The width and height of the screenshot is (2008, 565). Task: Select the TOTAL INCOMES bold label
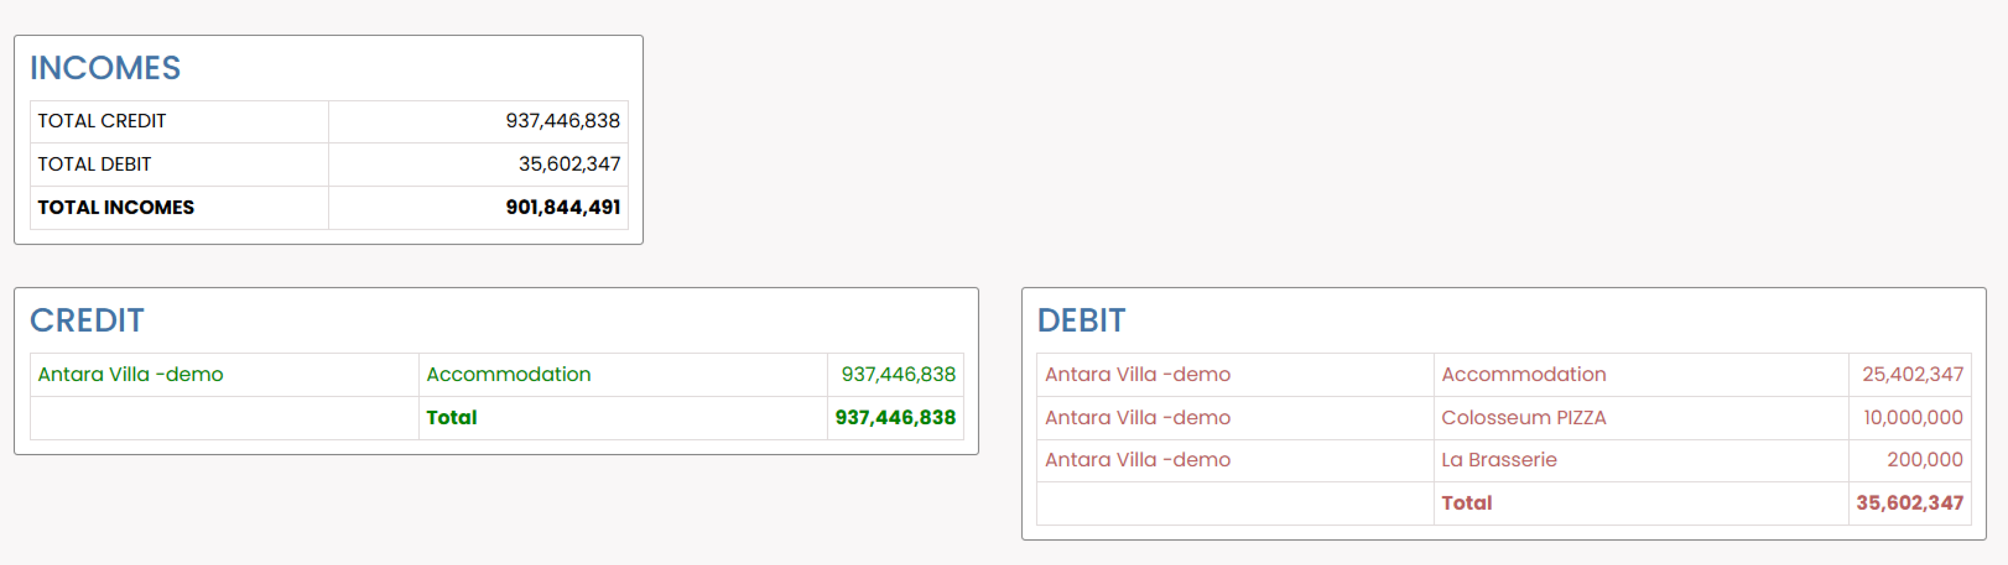click(115, 207)
